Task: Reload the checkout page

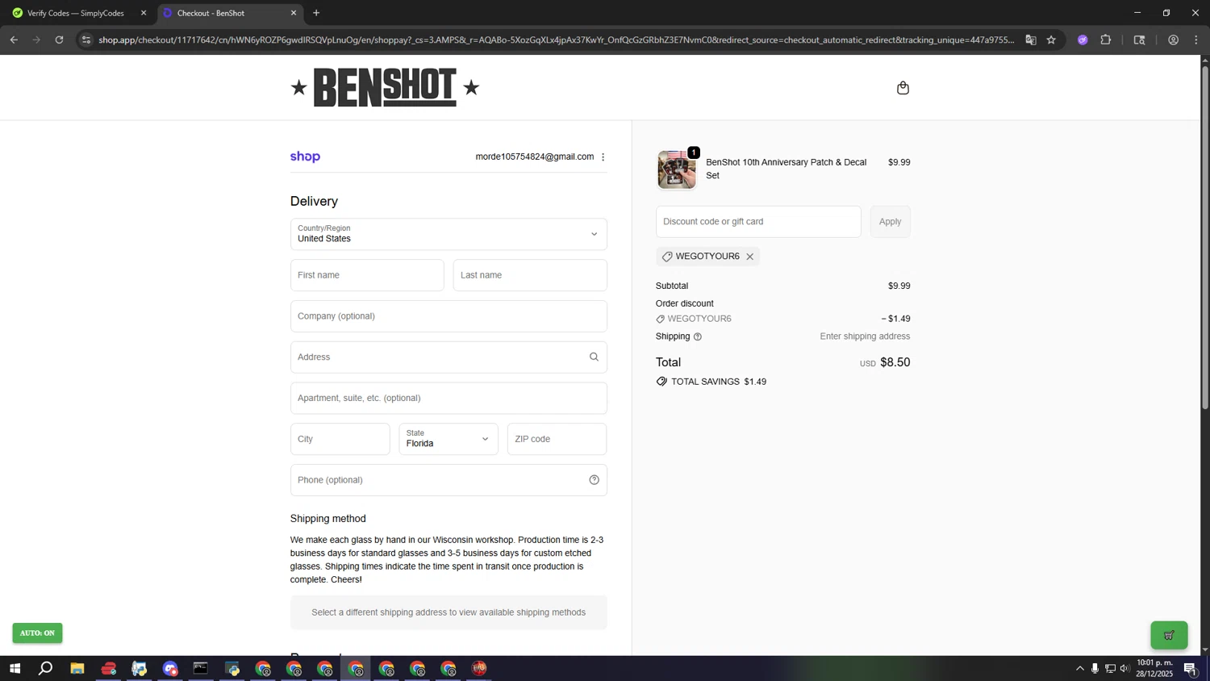Action: [x=59, y=40]
